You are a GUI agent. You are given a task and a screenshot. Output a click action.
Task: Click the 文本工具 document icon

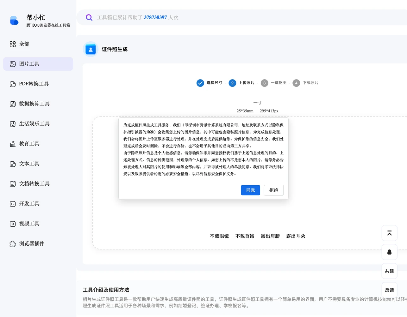[13, 164]
